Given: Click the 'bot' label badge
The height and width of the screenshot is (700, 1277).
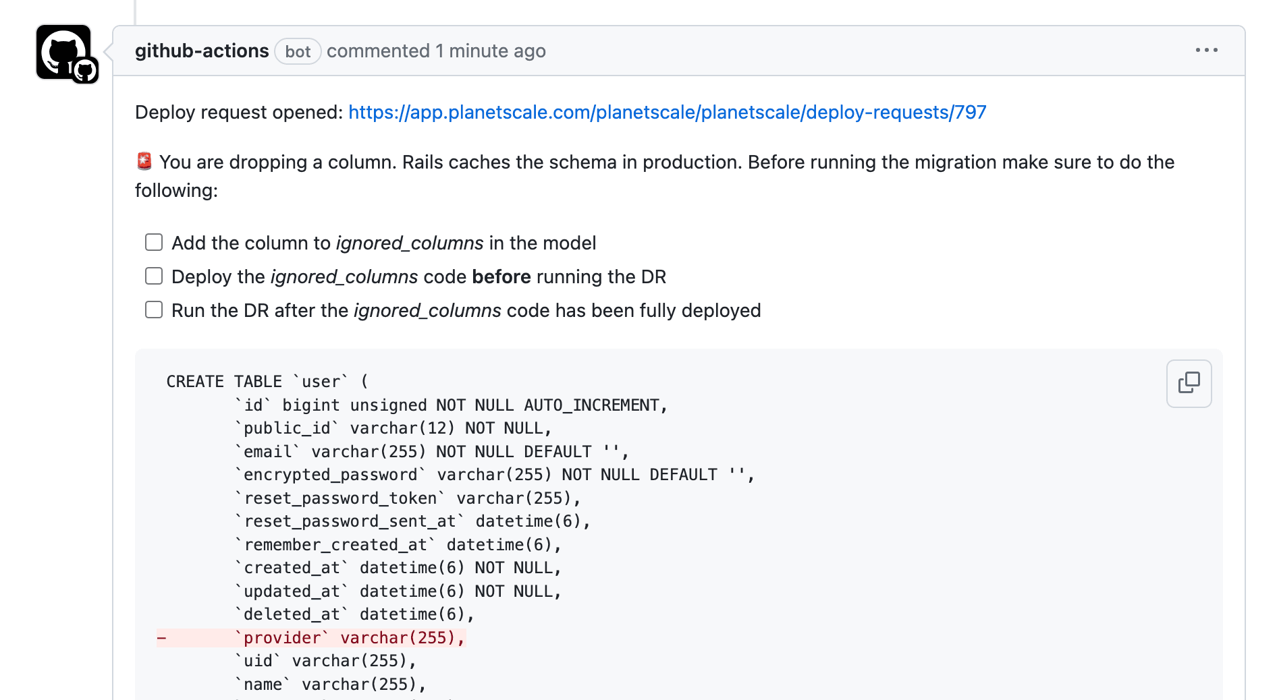Looking at the screenshot, I should [298, 51].
